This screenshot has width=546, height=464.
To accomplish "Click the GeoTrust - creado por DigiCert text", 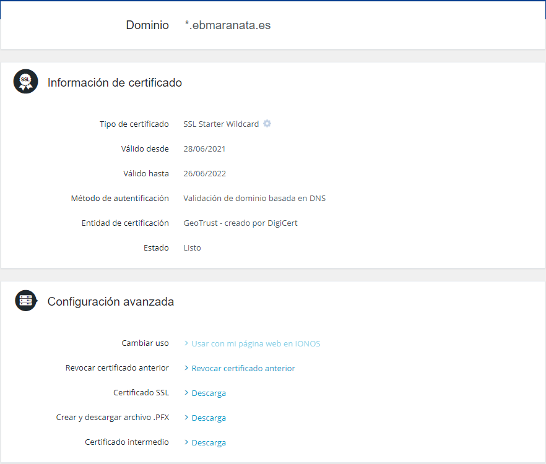I will click(240, 223).
